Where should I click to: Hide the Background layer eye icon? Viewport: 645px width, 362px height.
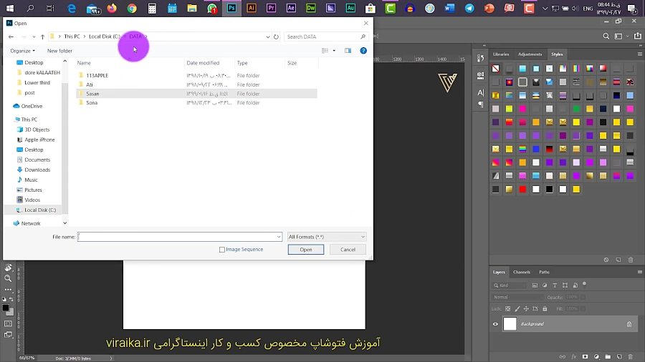[495, 324]
